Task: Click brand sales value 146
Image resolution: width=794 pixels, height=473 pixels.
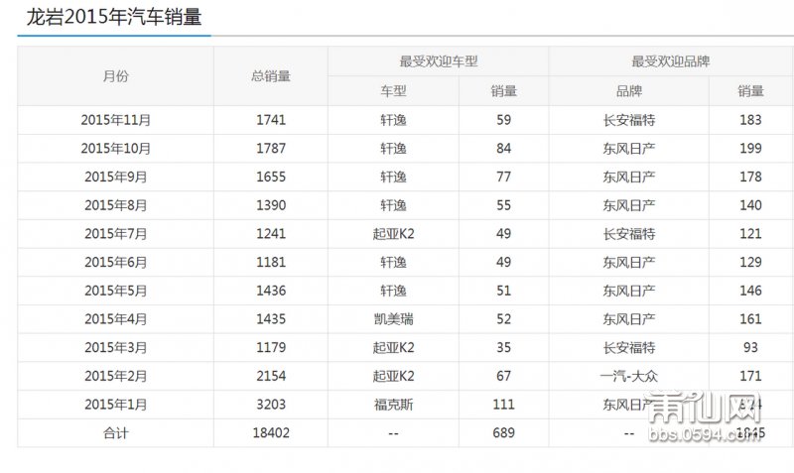Action: [x=750, y=291]
